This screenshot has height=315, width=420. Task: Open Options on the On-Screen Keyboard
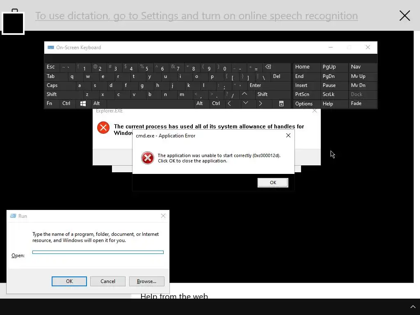pos(306,103)
